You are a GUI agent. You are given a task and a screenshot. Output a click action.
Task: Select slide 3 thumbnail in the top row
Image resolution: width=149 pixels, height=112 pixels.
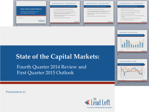pos(99,12)
